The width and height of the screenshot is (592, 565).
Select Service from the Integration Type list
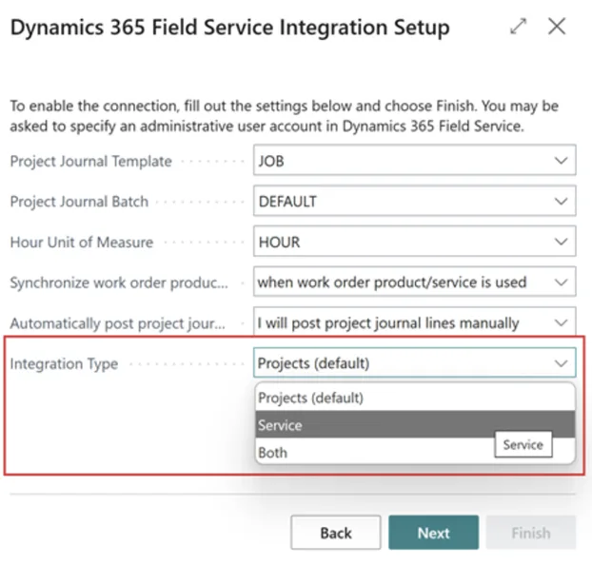415,425
